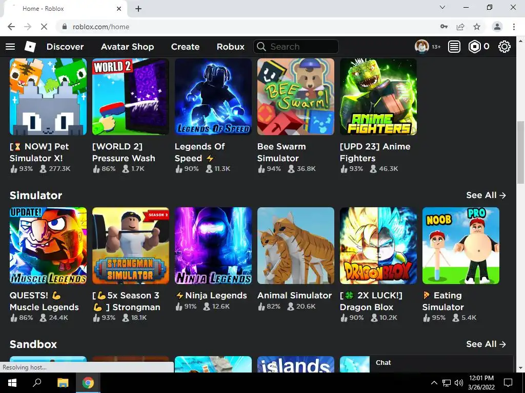The image size is (525, 393).
Task: Click the Eating Simulator title text
Action: (443, 301)
